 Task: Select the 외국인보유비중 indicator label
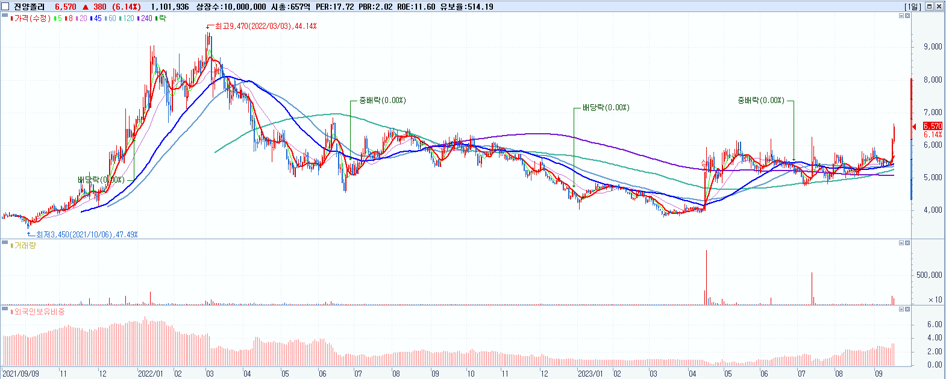point(38,312)
